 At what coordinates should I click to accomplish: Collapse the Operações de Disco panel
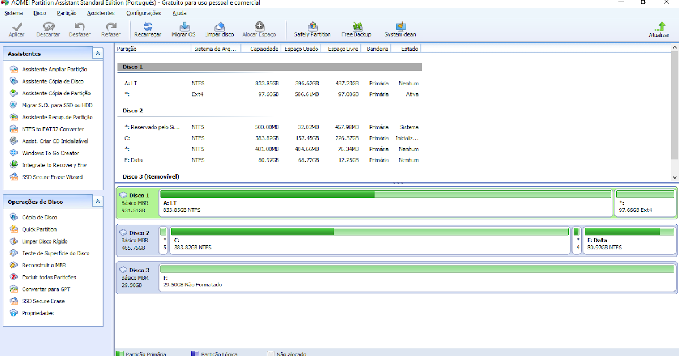98,201
